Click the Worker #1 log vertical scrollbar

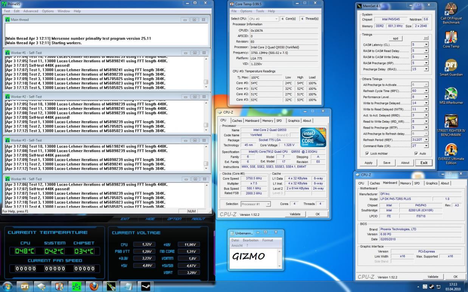point(206,73)
